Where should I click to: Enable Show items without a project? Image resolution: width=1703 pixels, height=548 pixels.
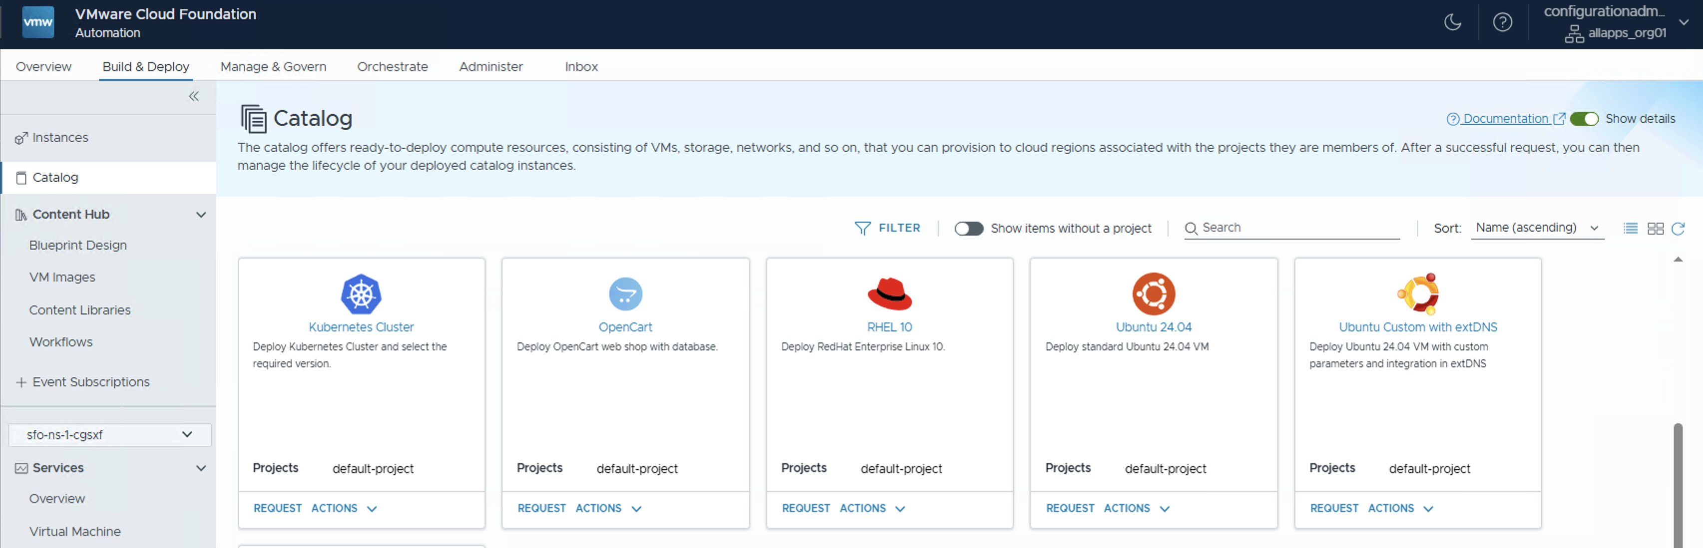tap(968, 228)
